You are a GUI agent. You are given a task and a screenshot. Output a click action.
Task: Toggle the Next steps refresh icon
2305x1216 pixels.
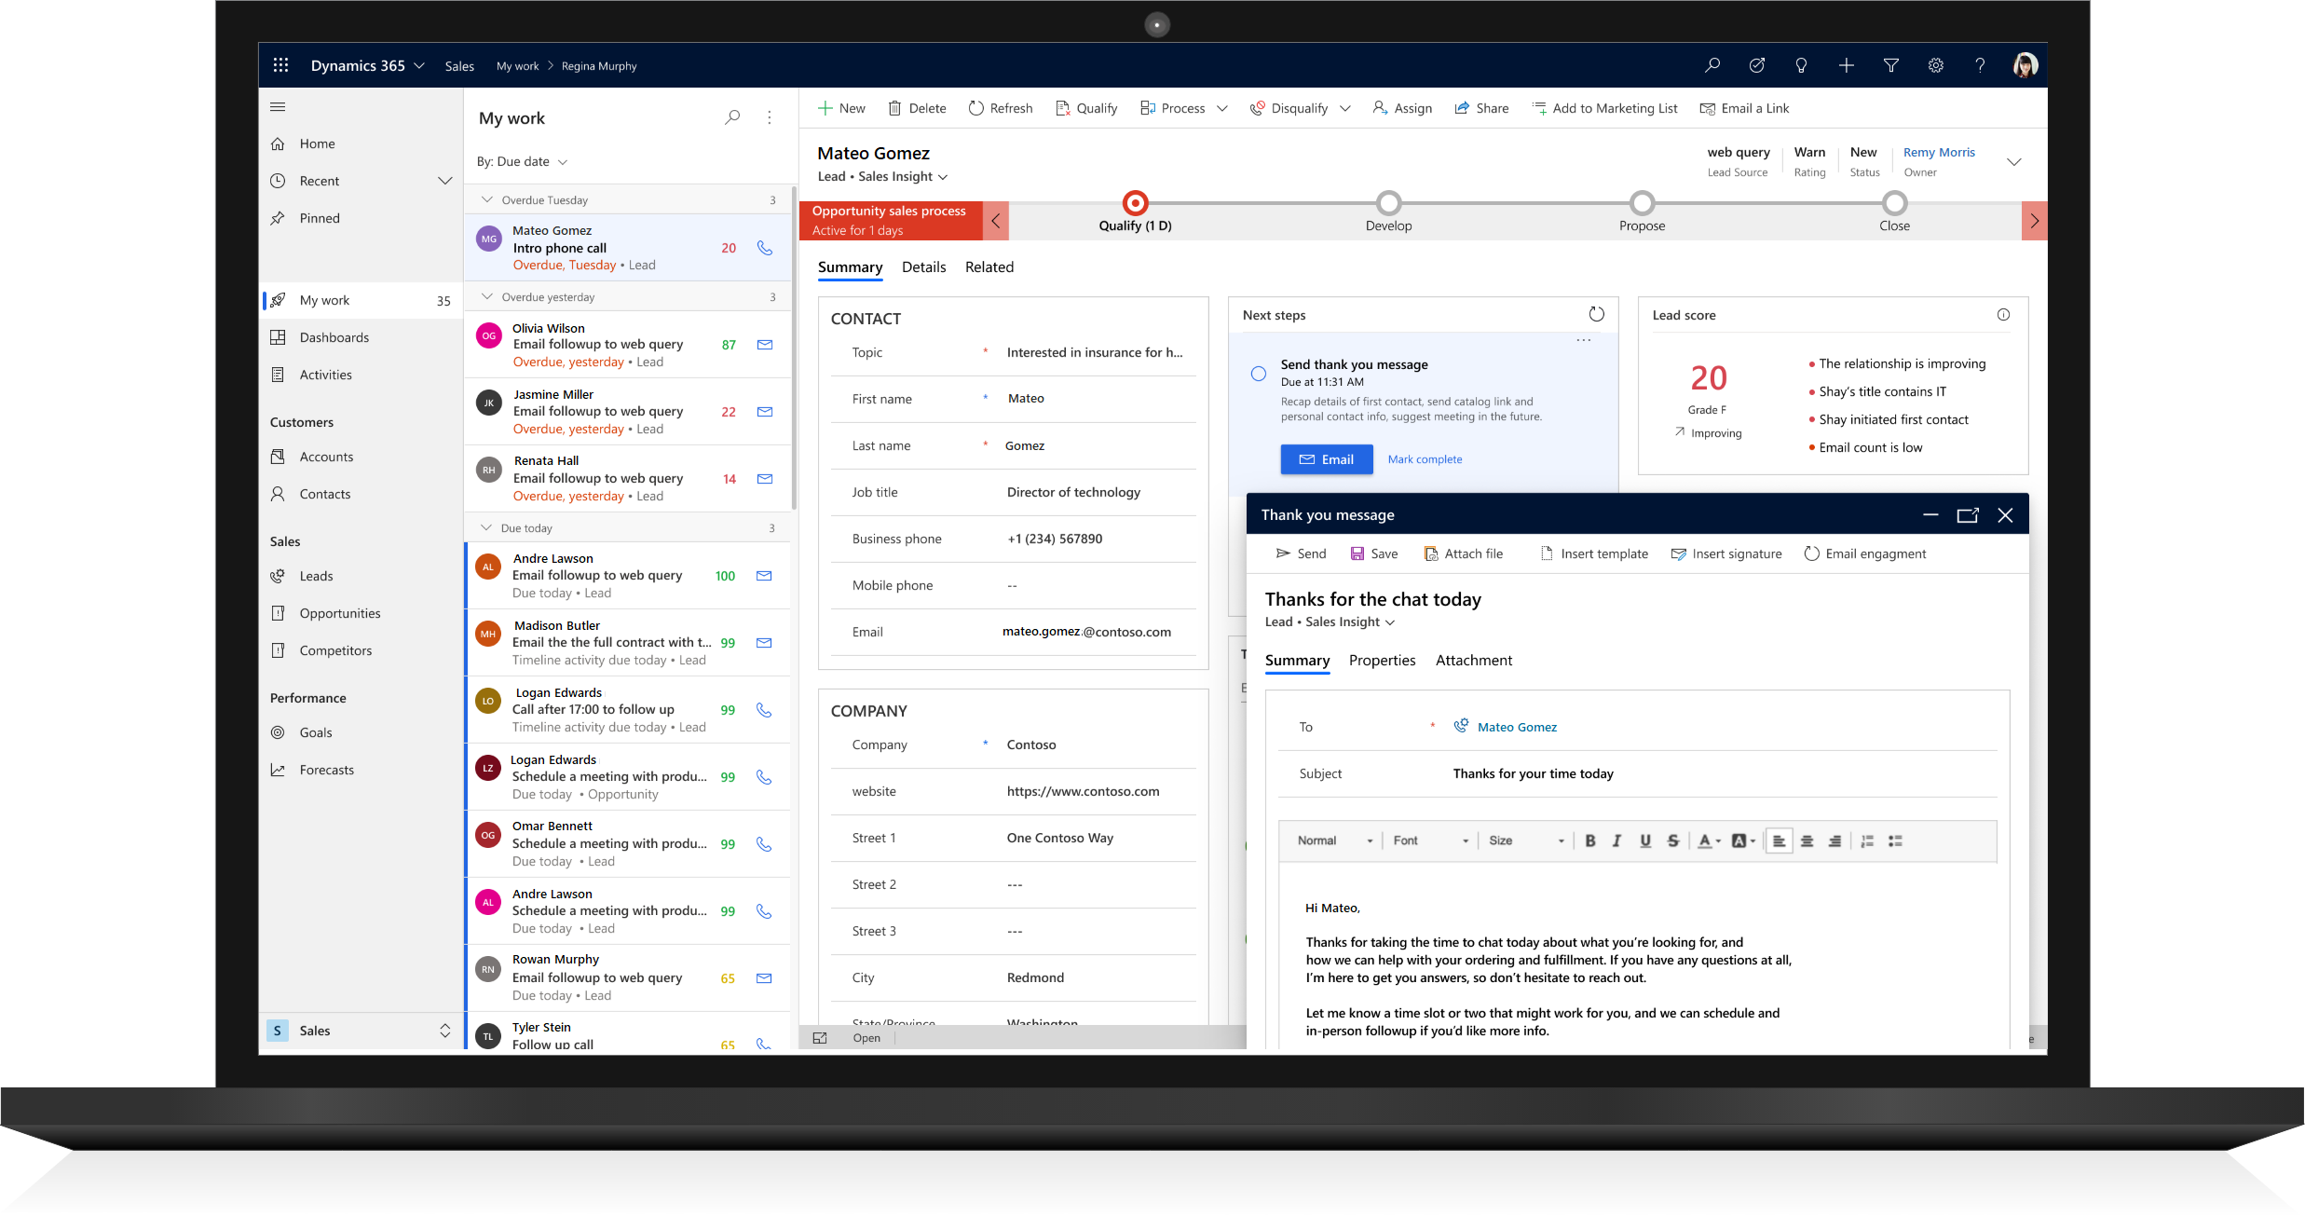pyautogui.click(x=1598, y=314)
